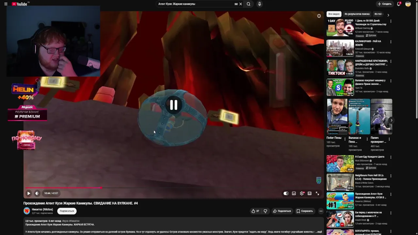Open options for НАКРАШЕННЫЕ БРАТИШКИН video
This screenshot has width=418, height=235.
click(x=391, y=61)
